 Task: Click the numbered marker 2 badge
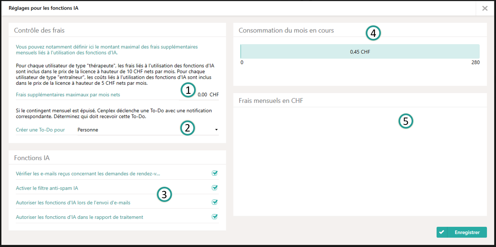click(x=188, y=128)
